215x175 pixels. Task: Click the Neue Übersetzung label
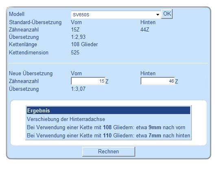coord(31,73)
